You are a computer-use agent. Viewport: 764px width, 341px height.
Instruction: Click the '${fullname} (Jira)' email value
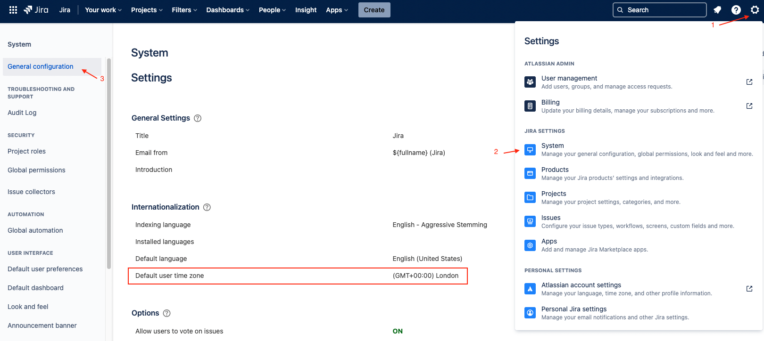(x=419, y=153)
